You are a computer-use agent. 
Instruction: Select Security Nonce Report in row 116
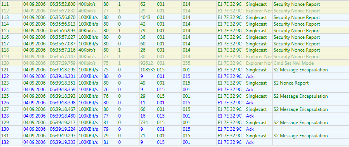[x=297, y=37]
